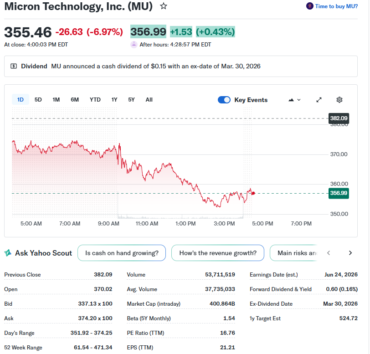Click the after hours price 356.99 at top
The image size is (370, 354).
click(x=148, y=31)
